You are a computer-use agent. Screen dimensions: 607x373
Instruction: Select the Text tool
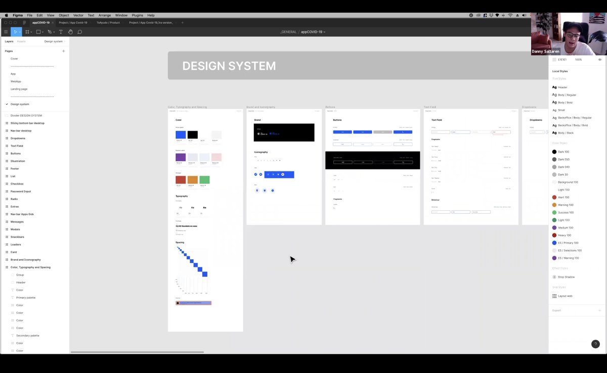pos(61,32)
